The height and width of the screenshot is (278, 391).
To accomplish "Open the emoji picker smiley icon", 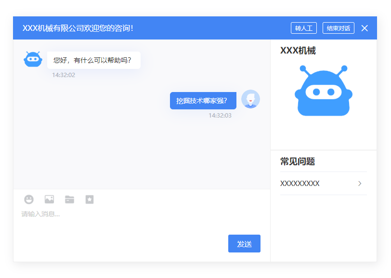I will coord(29,199).
